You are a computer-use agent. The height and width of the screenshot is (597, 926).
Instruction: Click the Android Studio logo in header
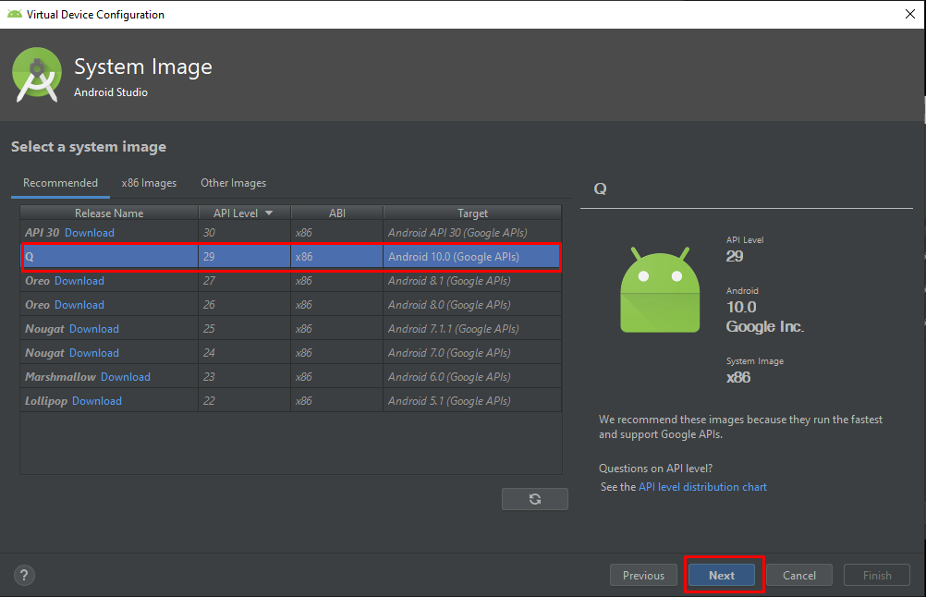click(37, 75)
